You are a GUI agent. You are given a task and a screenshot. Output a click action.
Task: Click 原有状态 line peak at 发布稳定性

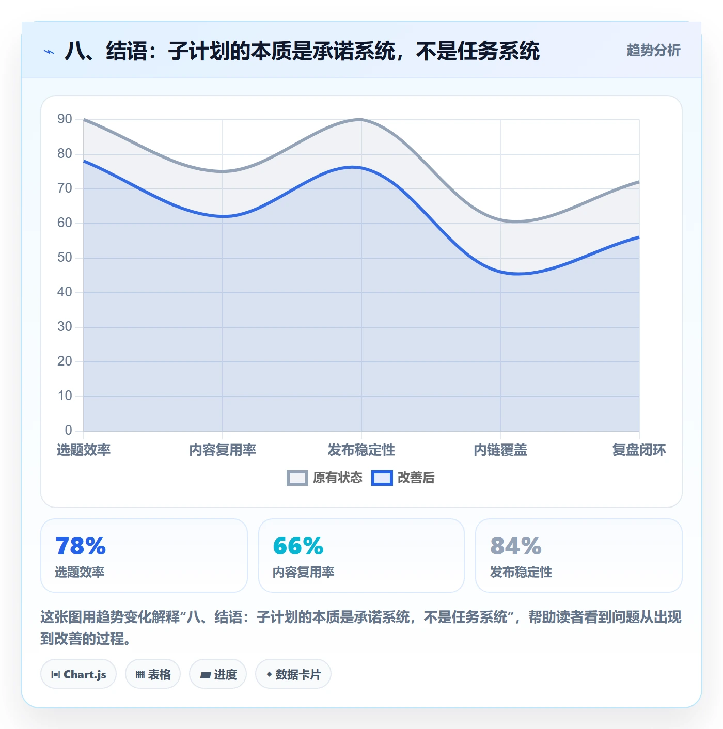click(361, 119)
